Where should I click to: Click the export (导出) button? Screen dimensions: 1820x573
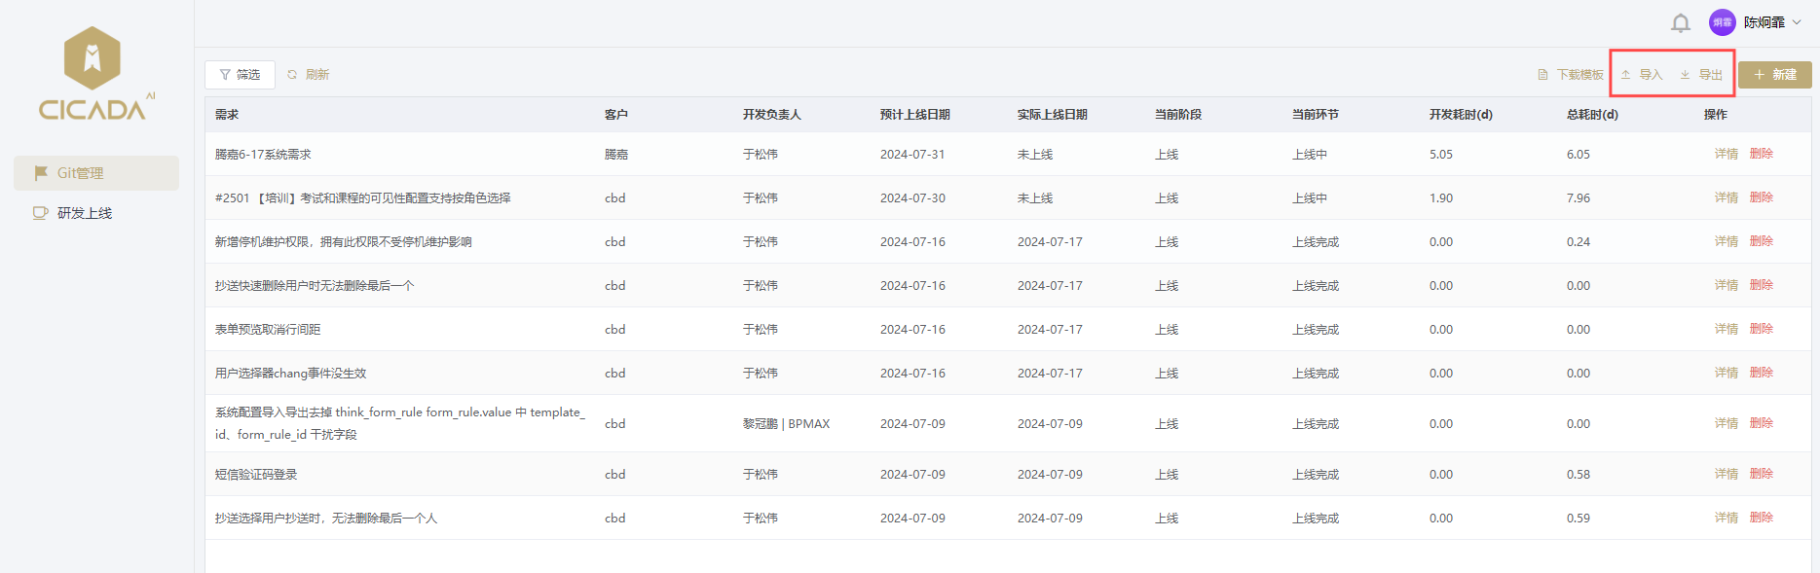1701,75
